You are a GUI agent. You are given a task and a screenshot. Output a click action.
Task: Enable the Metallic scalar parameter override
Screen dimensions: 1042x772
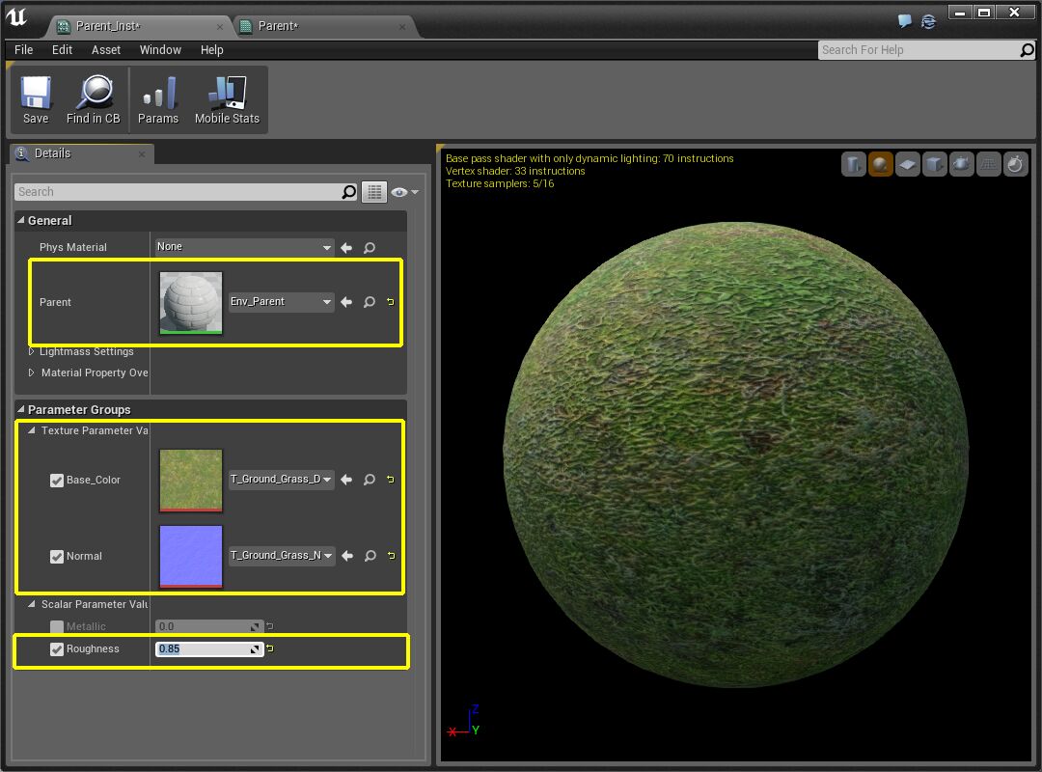[x=57, y=626]
